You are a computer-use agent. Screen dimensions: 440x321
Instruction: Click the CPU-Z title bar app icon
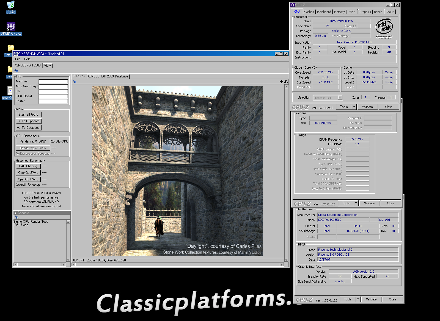[x=293, y=5]
